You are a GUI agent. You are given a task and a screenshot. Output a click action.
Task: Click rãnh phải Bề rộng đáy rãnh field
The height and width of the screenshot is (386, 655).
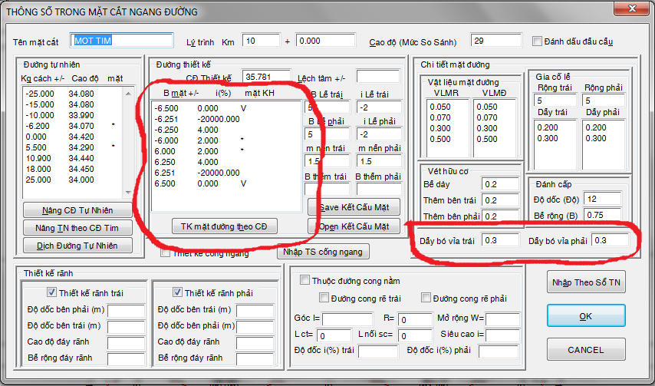[255, 359]
